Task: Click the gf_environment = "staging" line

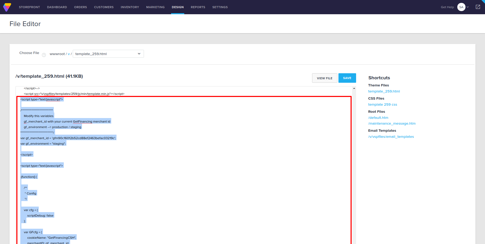Action: click(x=43, y=144)
